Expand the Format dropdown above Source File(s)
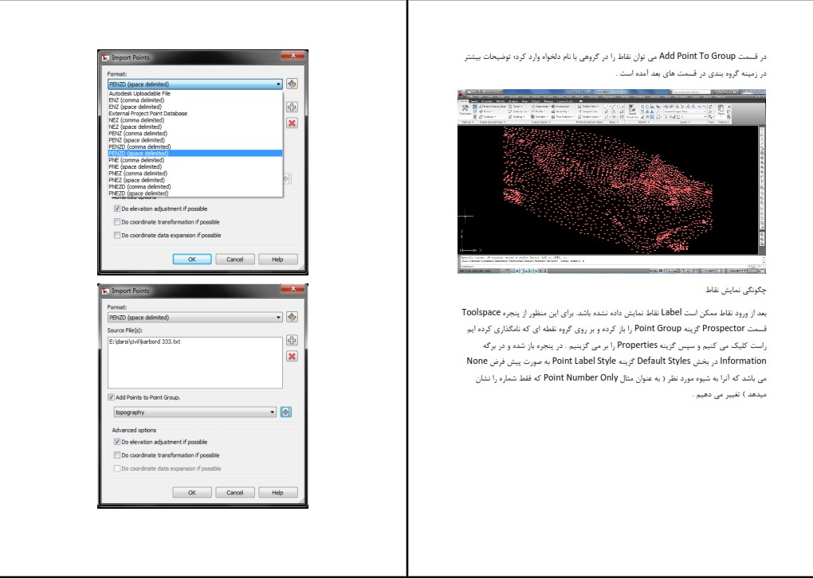The width and height of the screenshot is (813, 578). 195,318
